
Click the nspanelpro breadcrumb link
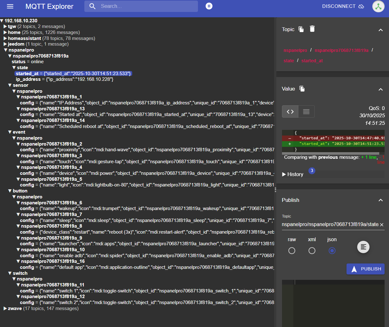tap(295, 50)
